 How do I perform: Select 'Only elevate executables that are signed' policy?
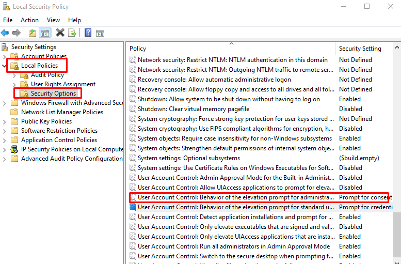click(x=236, y=227)
